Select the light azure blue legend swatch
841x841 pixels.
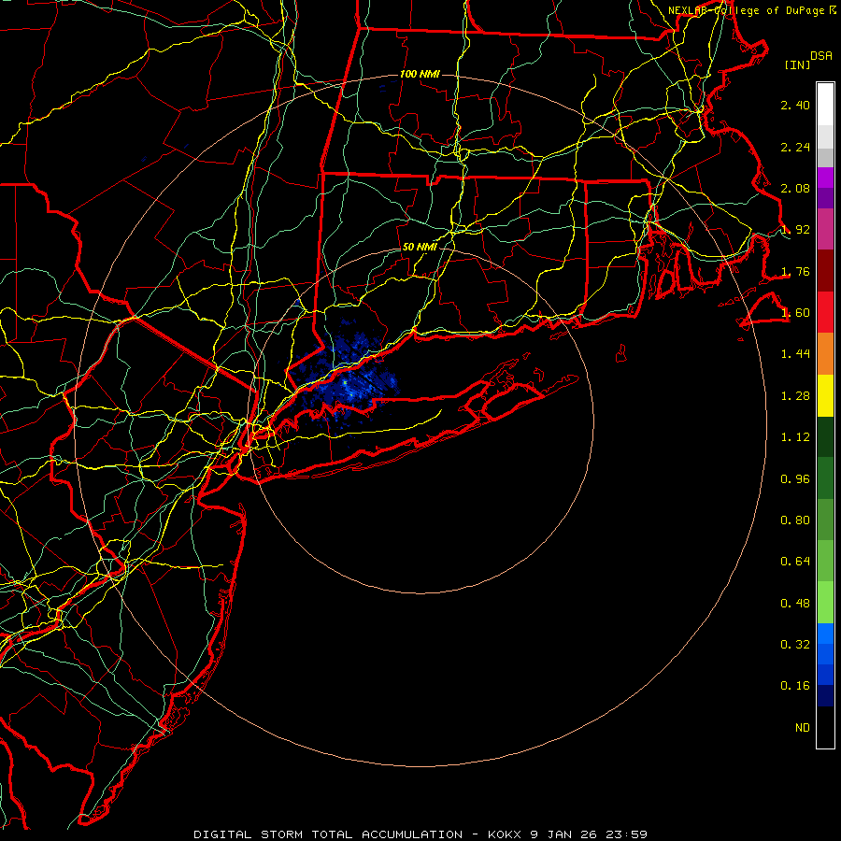point(825,634)
